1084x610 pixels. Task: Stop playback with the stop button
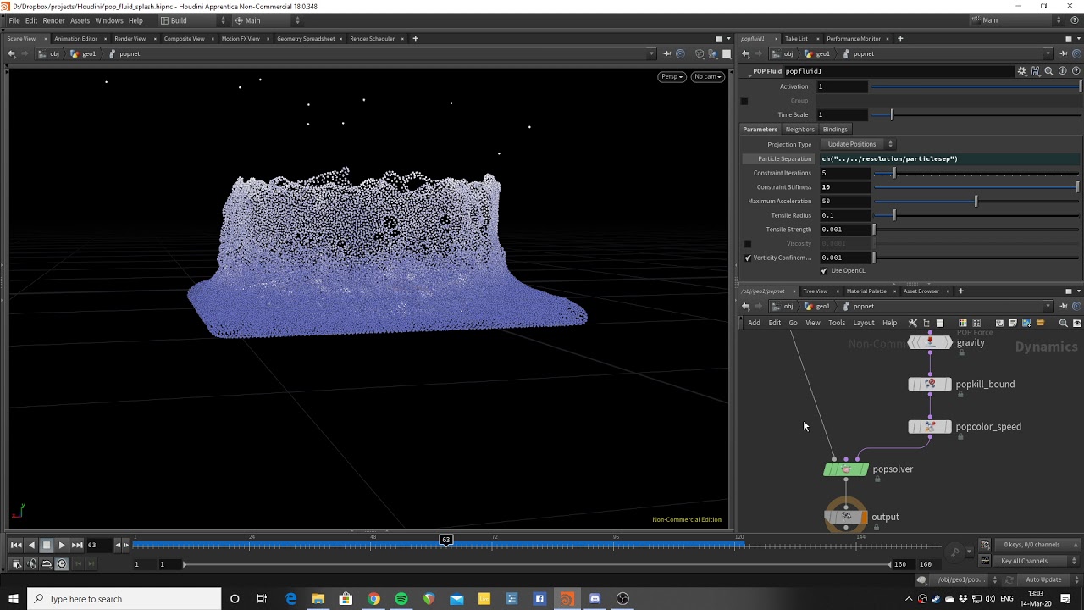tap(47, 545)
